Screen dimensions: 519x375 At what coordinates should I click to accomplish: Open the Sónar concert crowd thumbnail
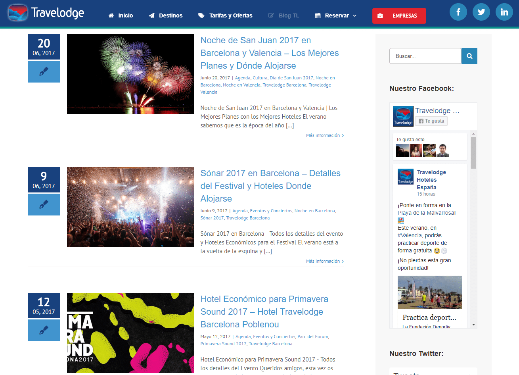point(130,207)
